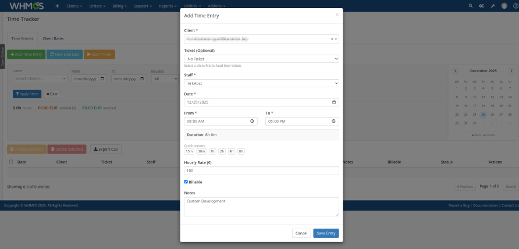Screen dimensions: 519x249
Task: Click the user avatar in the top bar
Action: click(x=504, y=6)
